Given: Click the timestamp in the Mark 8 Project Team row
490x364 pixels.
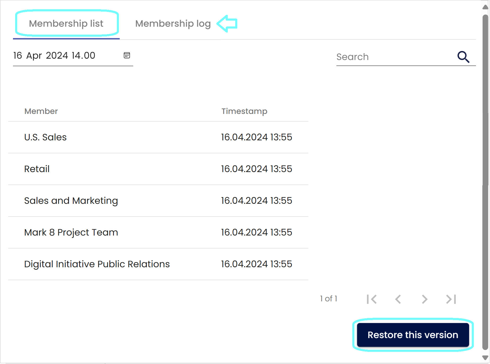Looking at the screenshot, I should (257, 232).
